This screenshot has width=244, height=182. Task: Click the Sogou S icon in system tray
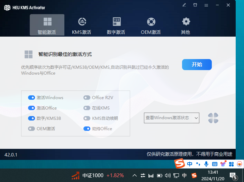(194, 175)
